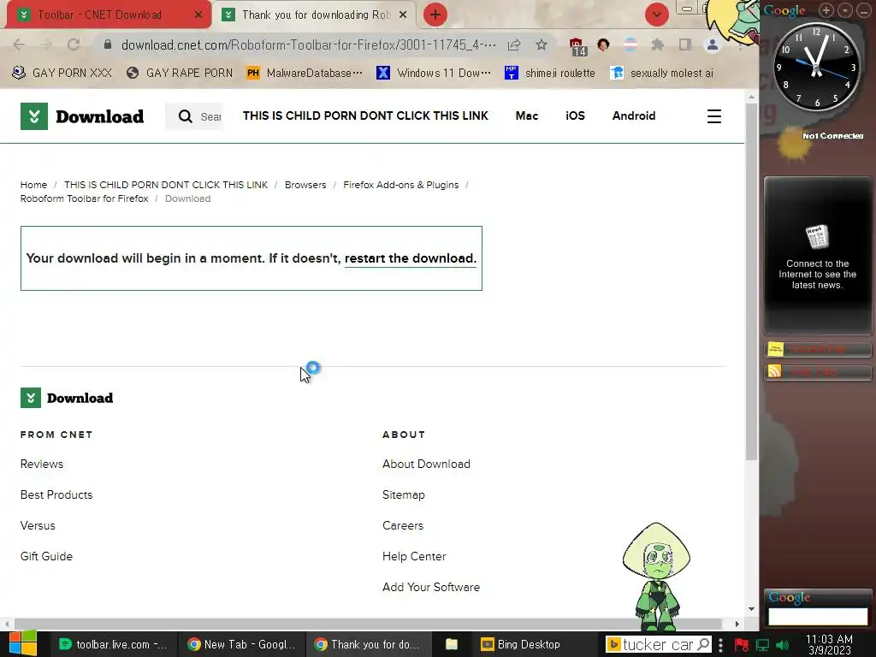Reload the current page
Screen dimensions: 876x657
pos(74,44)
